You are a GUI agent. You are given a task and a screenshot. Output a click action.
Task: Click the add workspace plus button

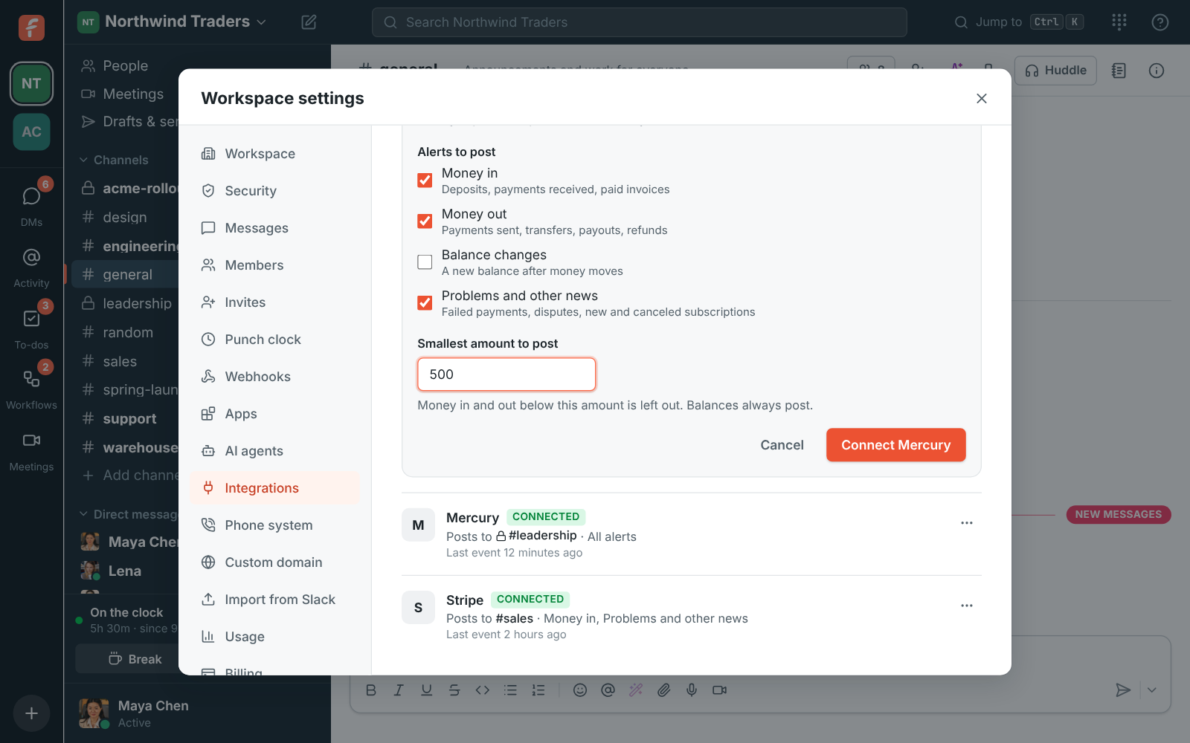[x=31, y=713]
